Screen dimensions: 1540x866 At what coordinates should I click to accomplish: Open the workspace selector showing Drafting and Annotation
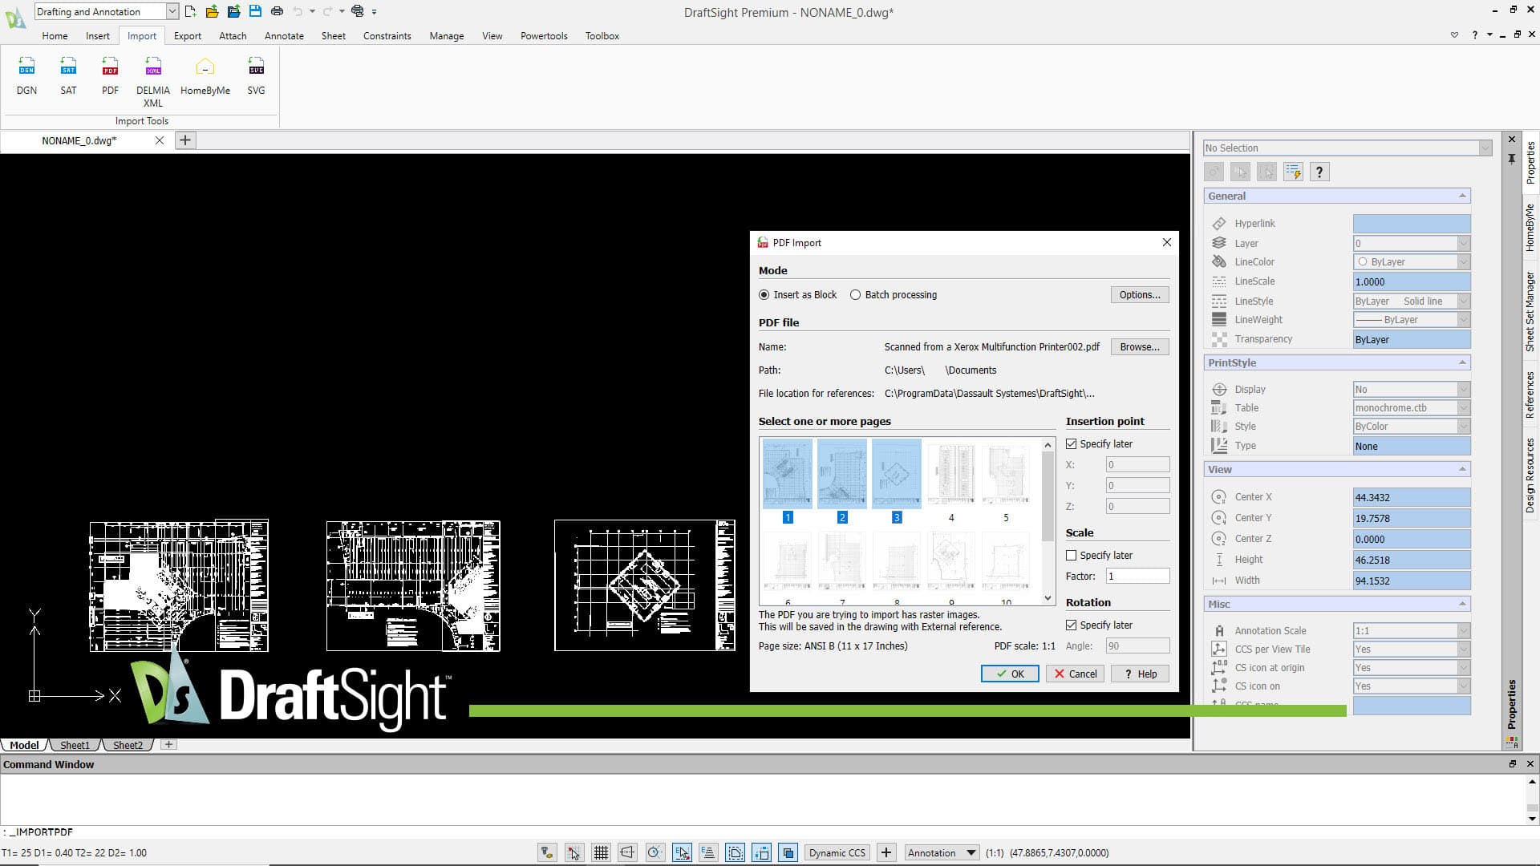click(172, 11)
